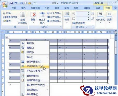Open the 删除 table delete dropdown
Image resolution: width=118 pixels, height=96 pixels.
pyautogui.click(x=33, y=18)
